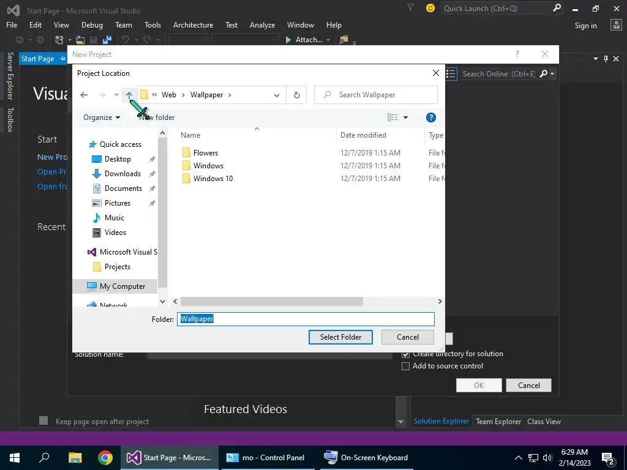This screenshot has width=627, height=470.
Task: Show hidden system tray icons
Action: 518,458
